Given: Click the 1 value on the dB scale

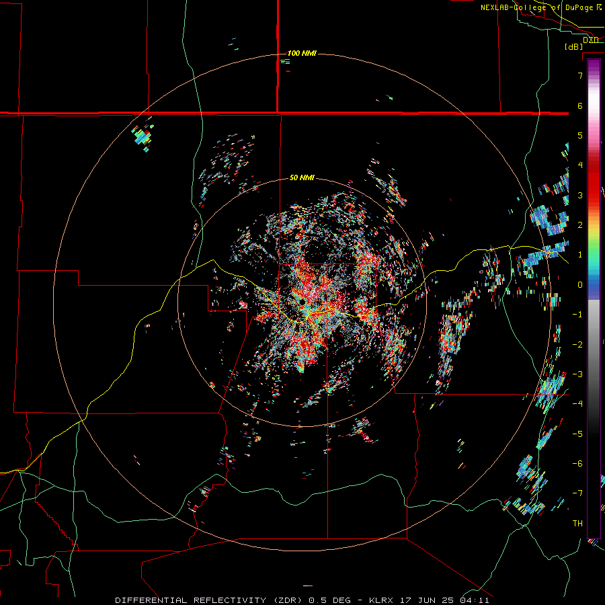Looking at the screenshot, I should pyautogui.click(x=580, y=255).
